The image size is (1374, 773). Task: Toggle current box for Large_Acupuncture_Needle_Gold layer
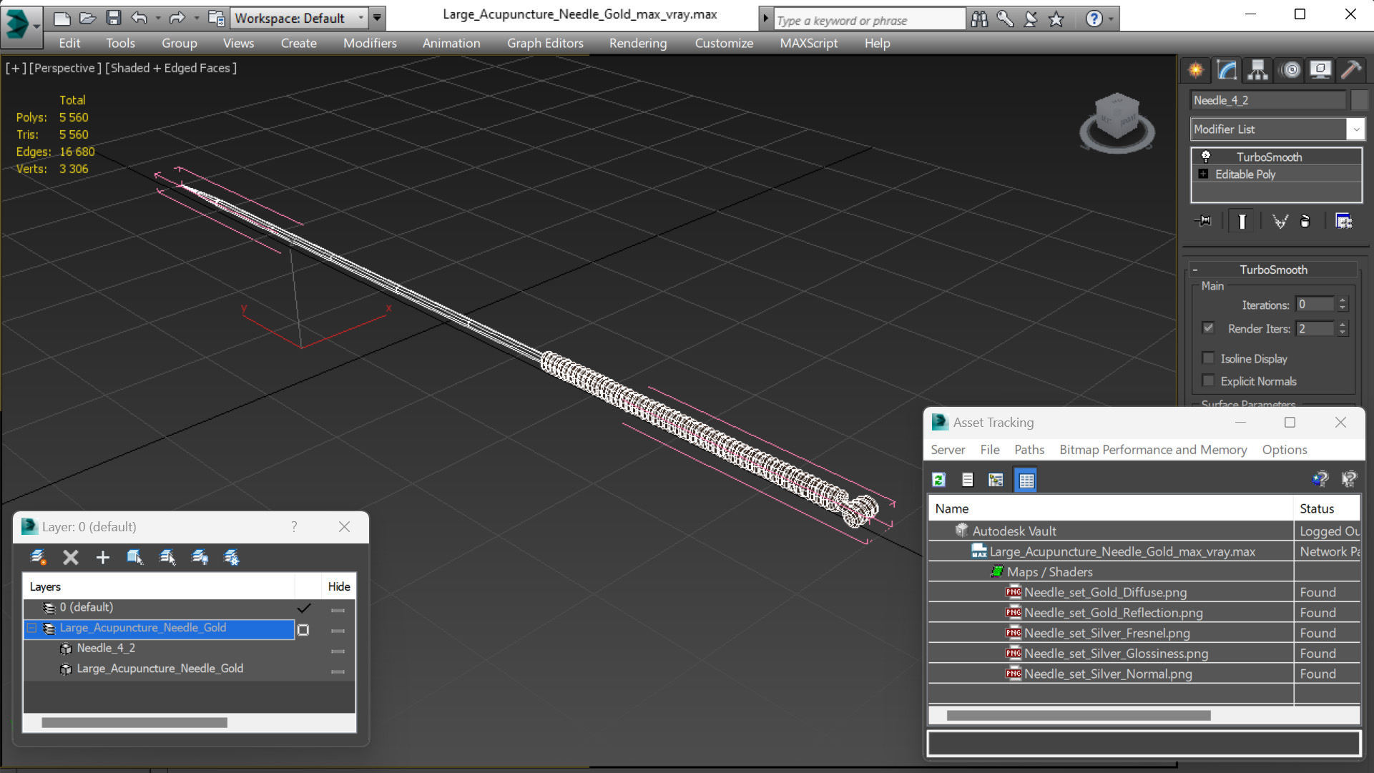(303, 630)
